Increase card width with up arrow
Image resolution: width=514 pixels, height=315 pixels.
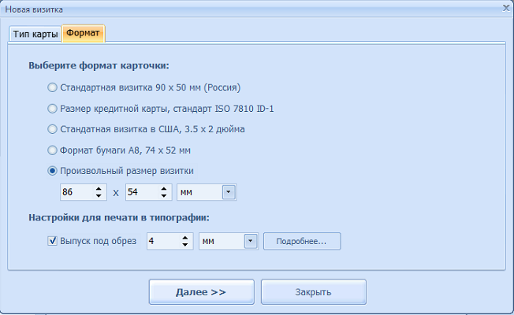[99, 188]
